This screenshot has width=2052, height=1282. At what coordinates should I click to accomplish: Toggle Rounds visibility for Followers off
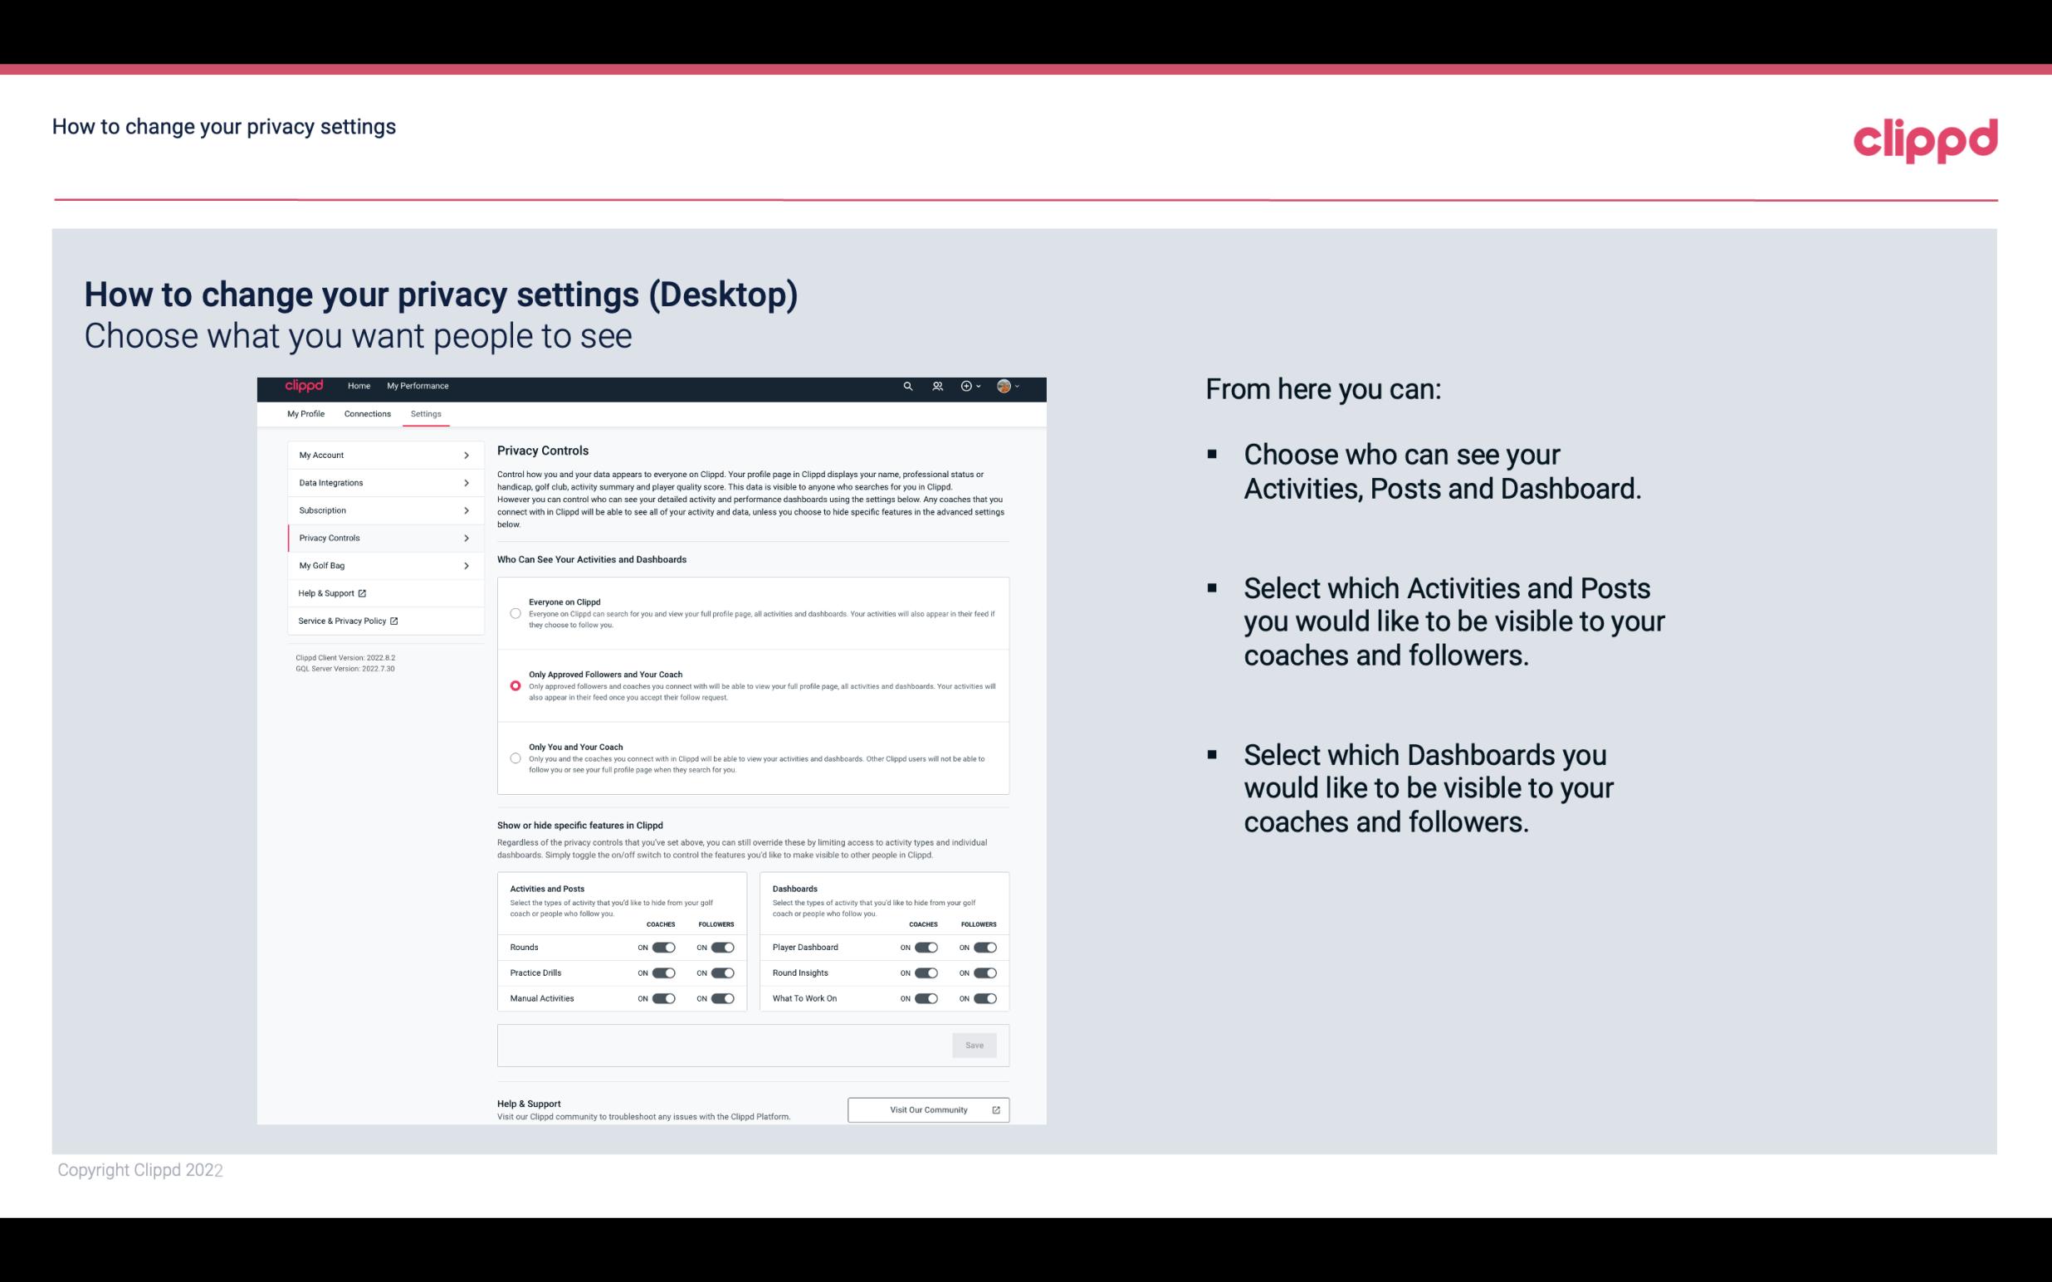[722, 947]
